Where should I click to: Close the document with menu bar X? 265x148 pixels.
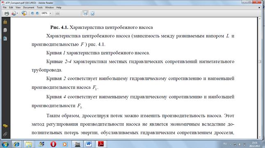tap(259, 8)
